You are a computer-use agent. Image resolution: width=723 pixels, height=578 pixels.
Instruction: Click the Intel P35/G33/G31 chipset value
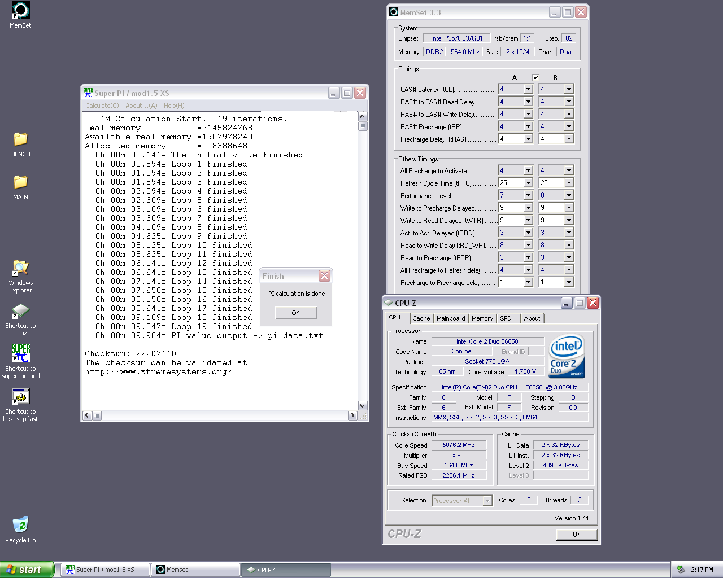tap(456, 38)
